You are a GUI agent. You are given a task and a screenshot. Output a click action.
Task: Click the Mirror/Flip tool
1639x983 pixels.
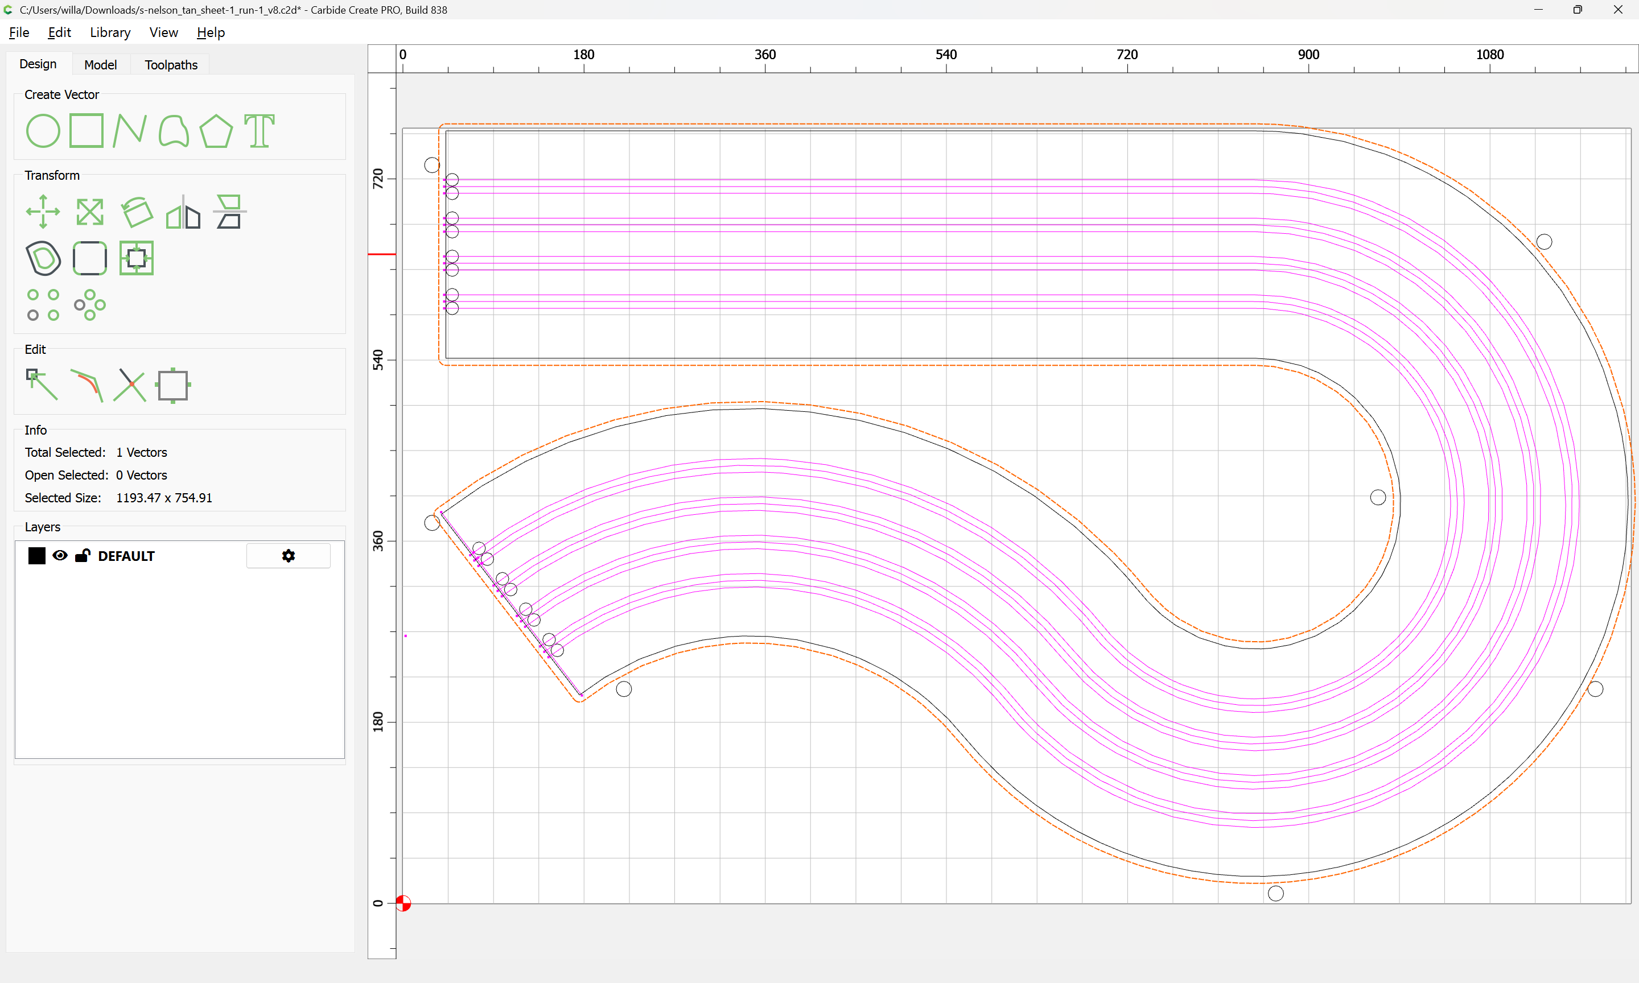[183, 212]
